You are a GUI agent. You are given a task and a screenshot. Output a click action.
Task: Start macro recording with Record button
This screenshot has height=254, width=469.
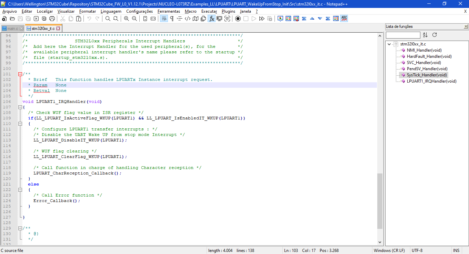coord(238,19)
